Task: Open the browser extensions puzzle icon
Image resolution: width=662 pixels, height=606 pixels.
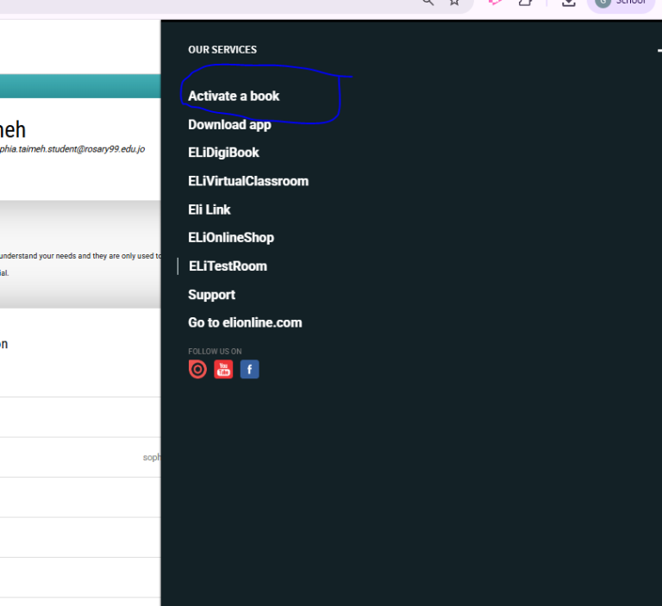Action: tap(525, 3)
